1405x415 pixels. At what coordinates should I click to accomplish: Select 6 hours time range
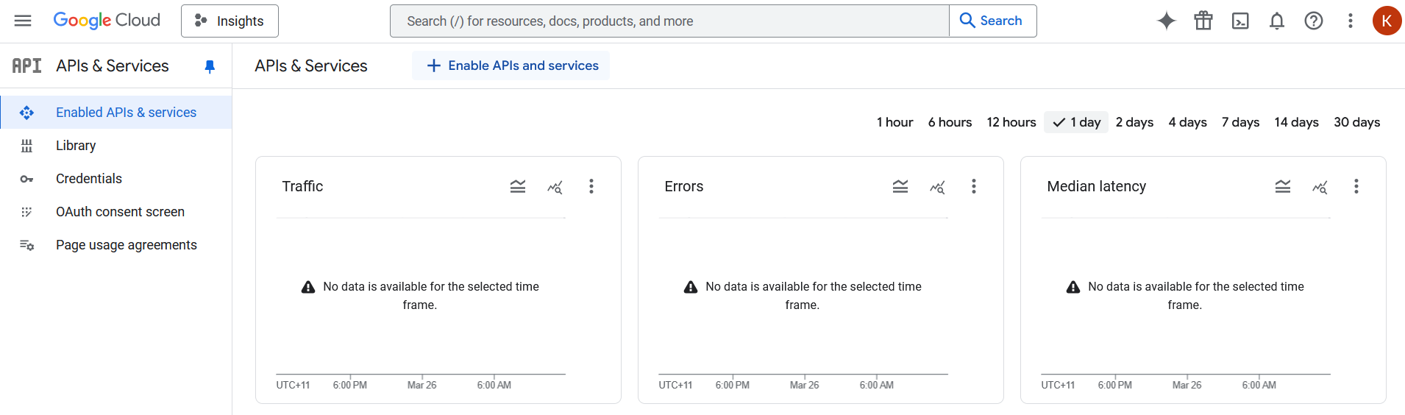pos(950,122)
